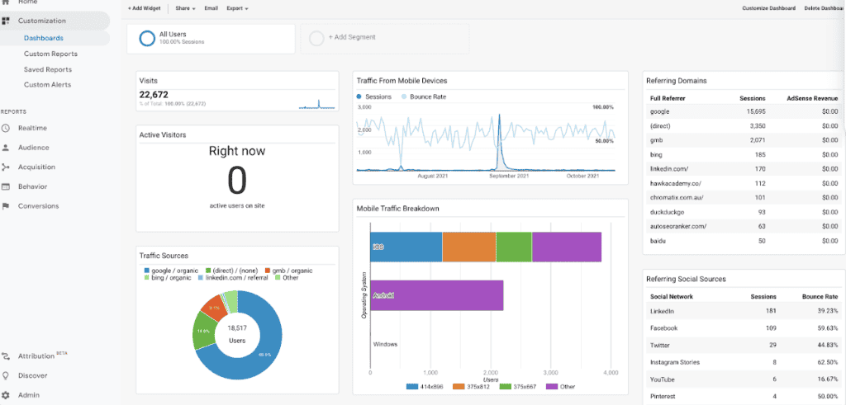Image resolution: width=846 pixels, height=405 pixels.
Task: Click the Attribution beta icon
Action: (7, 356)
